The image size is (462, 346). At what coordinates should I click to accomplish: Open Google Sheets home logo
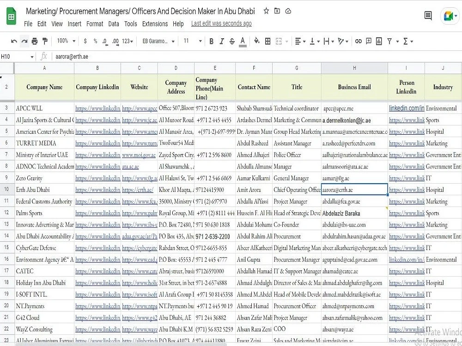tap(11, 17)
